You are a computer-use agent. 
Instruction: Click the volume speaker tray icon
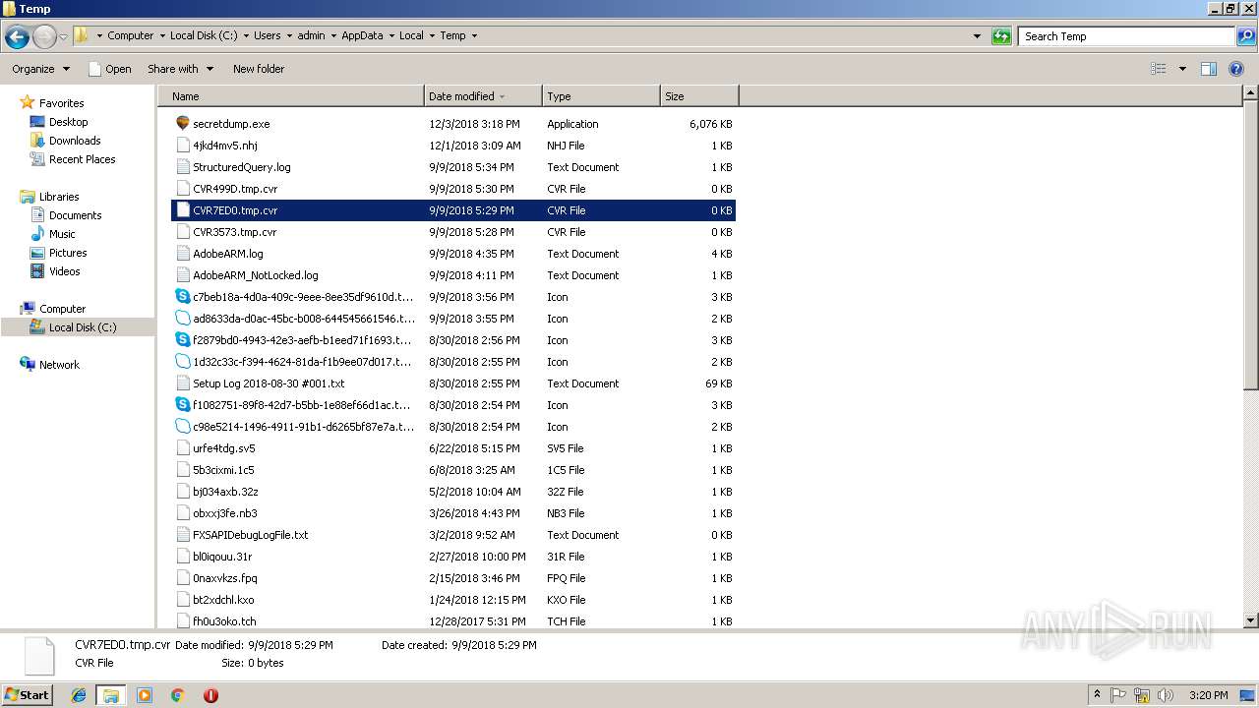point(1166,695)
